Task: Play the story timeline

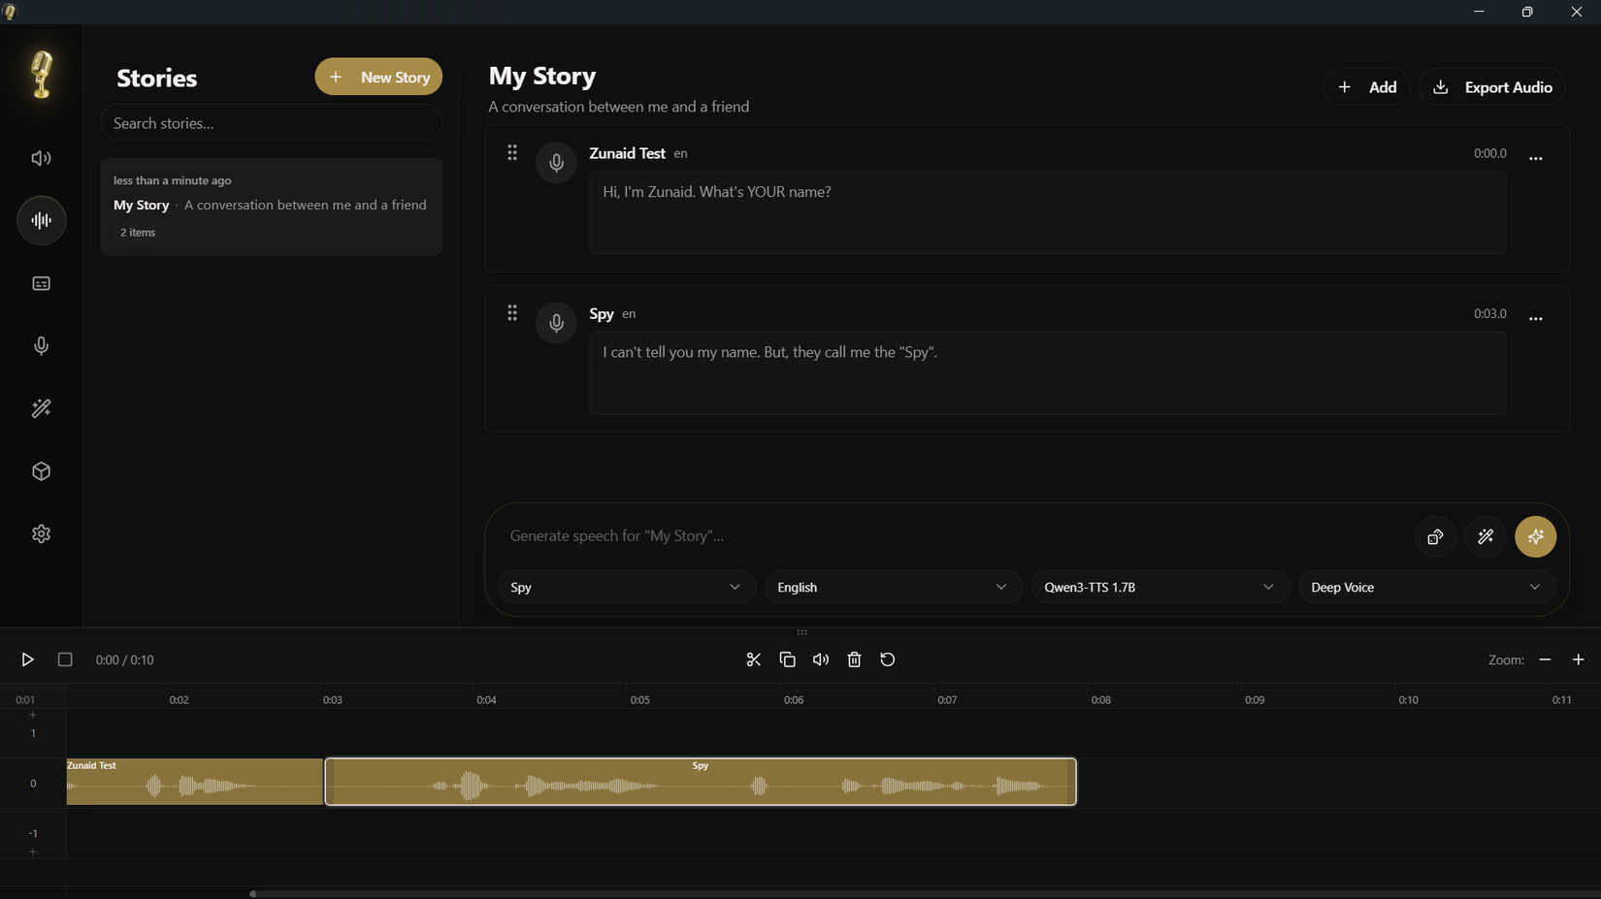Action: tap(27, 659)
